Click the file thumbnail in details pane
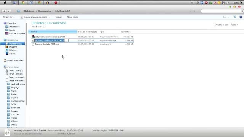Viewport: 244px width, 137px height. [7, 133]
